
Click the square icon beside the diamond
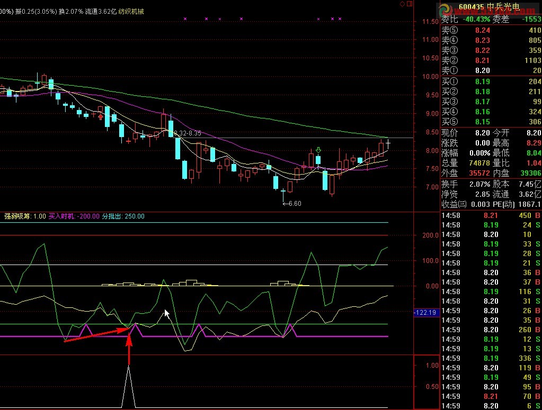tap(409, 4)
